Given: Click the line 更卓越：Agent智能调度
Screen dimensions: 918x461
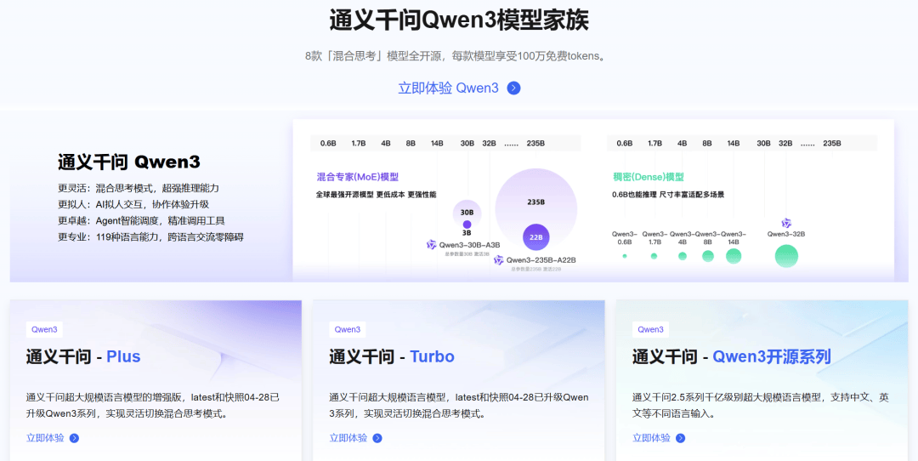Looking at the screenshot, I should 141,221.
